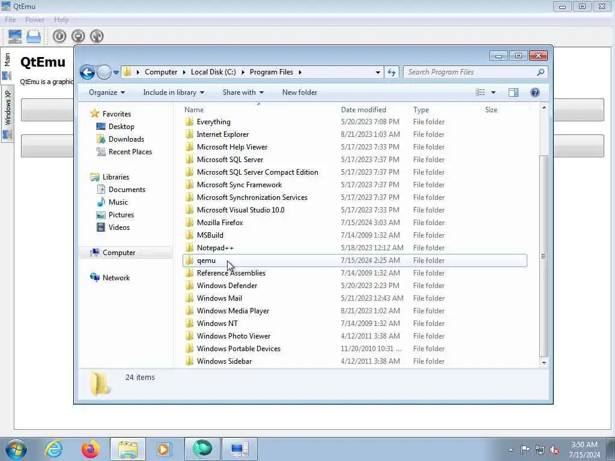
Task: Click the Change your view icon
Action: coord(480,92)
